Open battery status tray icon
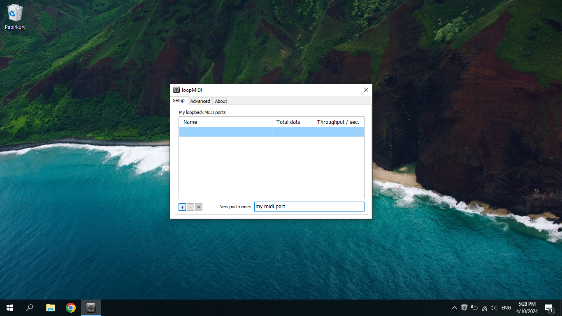Viewport: 562px width, 316px height. point(474,308)
